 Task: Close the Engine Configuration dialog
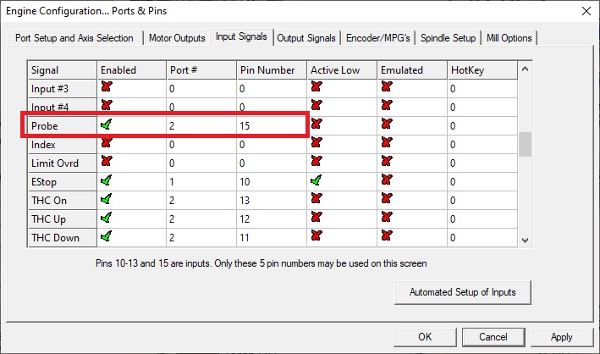pos(583,10)
